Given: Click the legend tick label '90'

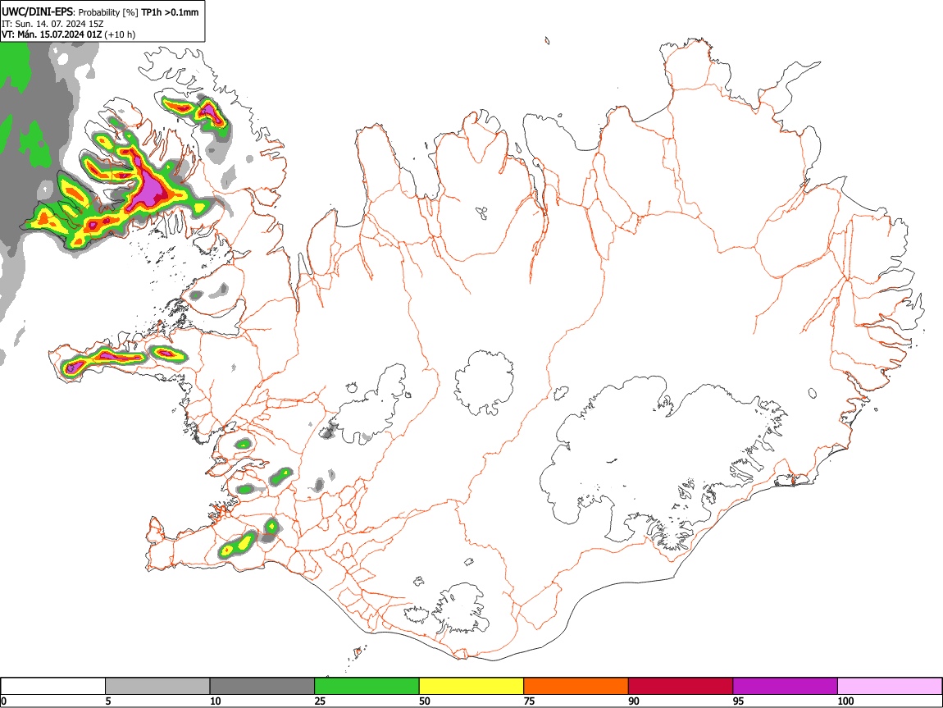Looking at the screenshot, I should (x=634, y=701).
